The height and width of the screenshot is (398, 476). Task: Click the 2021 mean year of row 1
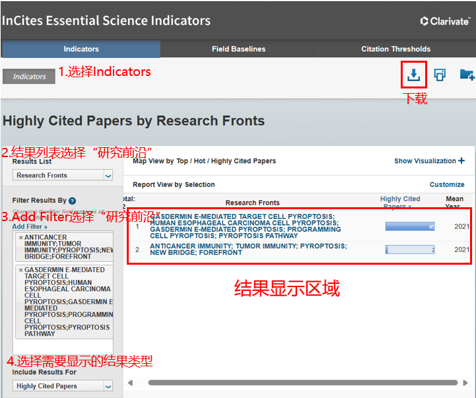point(461,226)
